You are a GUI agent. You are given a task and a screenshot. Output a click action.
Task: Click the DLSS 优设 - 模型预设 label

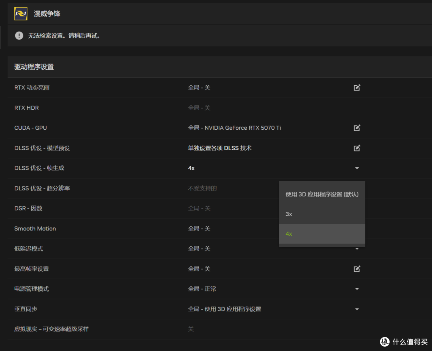click(x=42, y=148)
